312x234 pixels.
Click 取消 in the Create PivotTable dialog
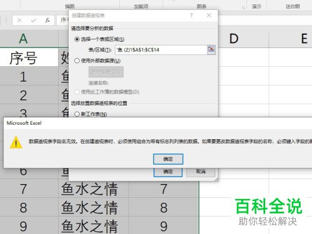201,172
